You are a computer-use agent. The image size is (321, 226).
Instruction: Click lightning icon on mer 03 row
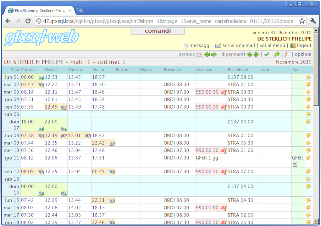point(308,92)
